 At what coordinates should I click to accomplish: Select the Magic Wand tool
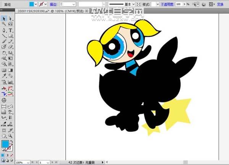pyautogui.click(x=4, y=24)
